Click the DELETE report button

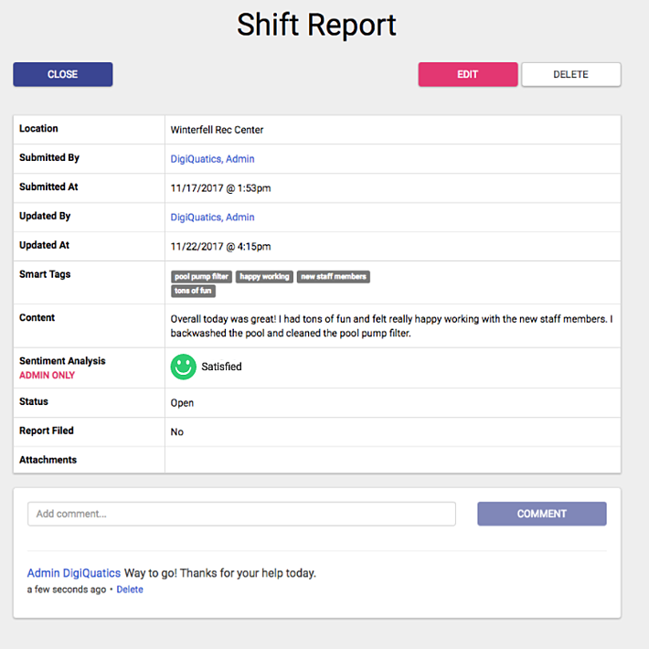coord(570,75)
